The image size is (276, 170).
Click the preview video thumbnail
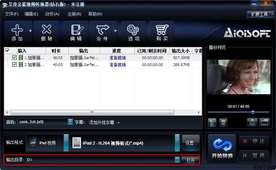[x=238, y=77]
